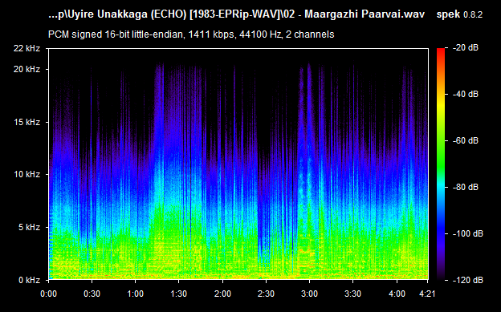Click the 4:21 end time marker

pyautogui.click(x=427, y=294)
